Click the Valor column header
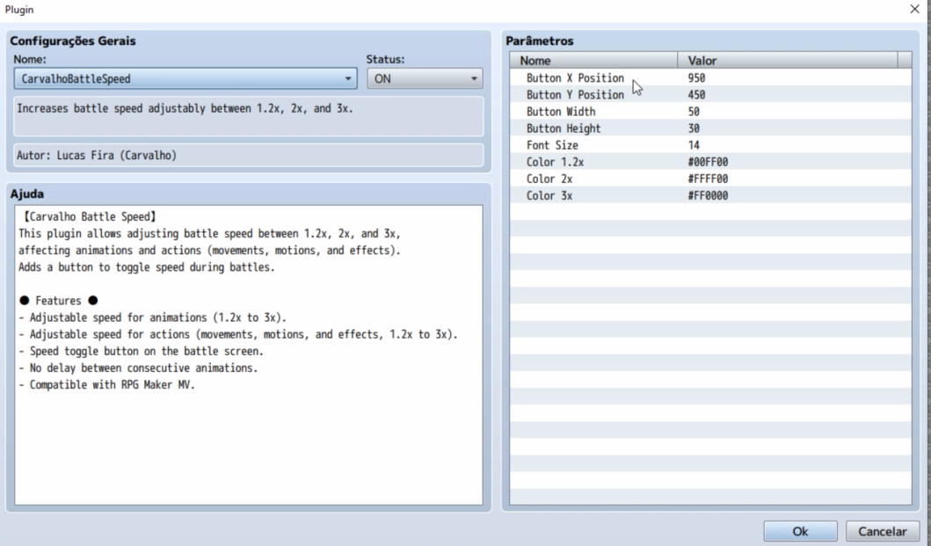Viewport: 931px width, 546px height. pos(788,60)
